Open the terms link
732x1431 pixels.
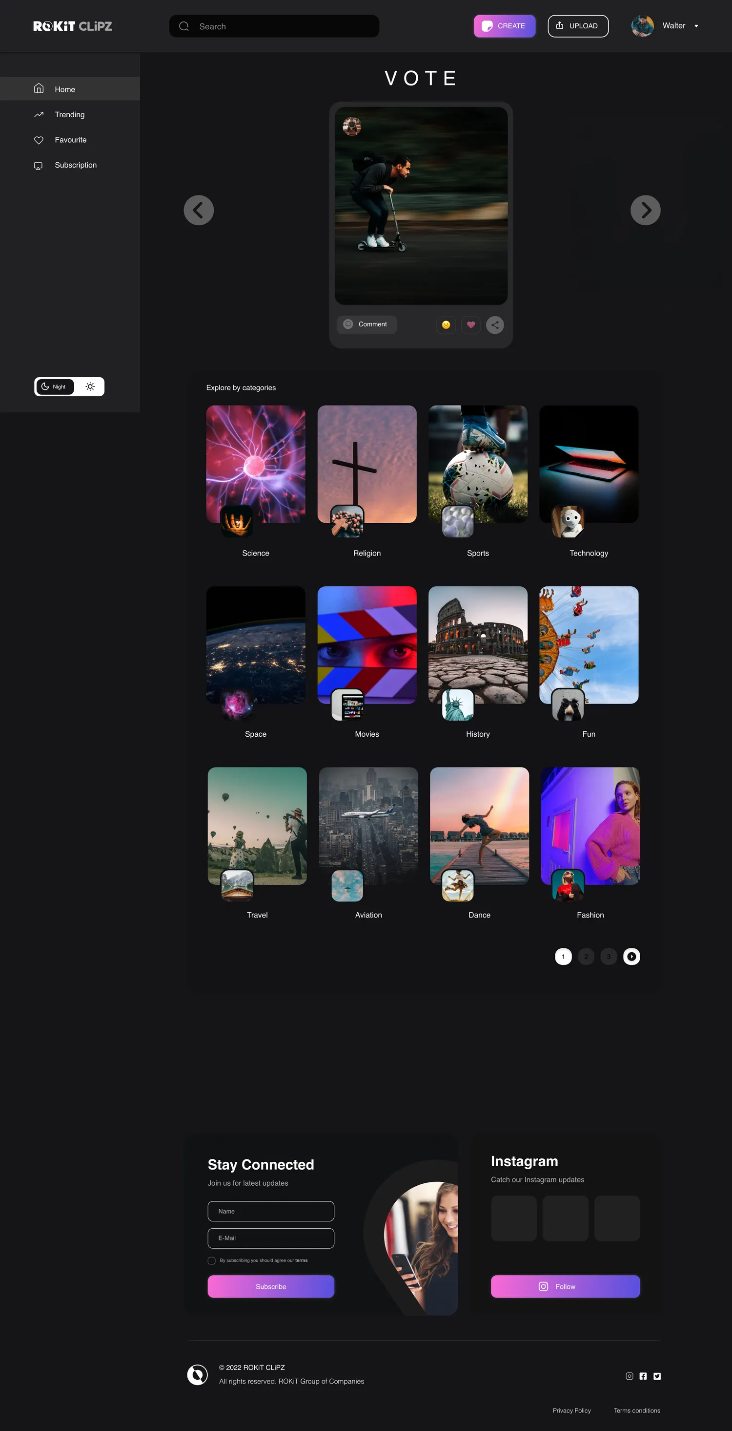coord(302,1260)
